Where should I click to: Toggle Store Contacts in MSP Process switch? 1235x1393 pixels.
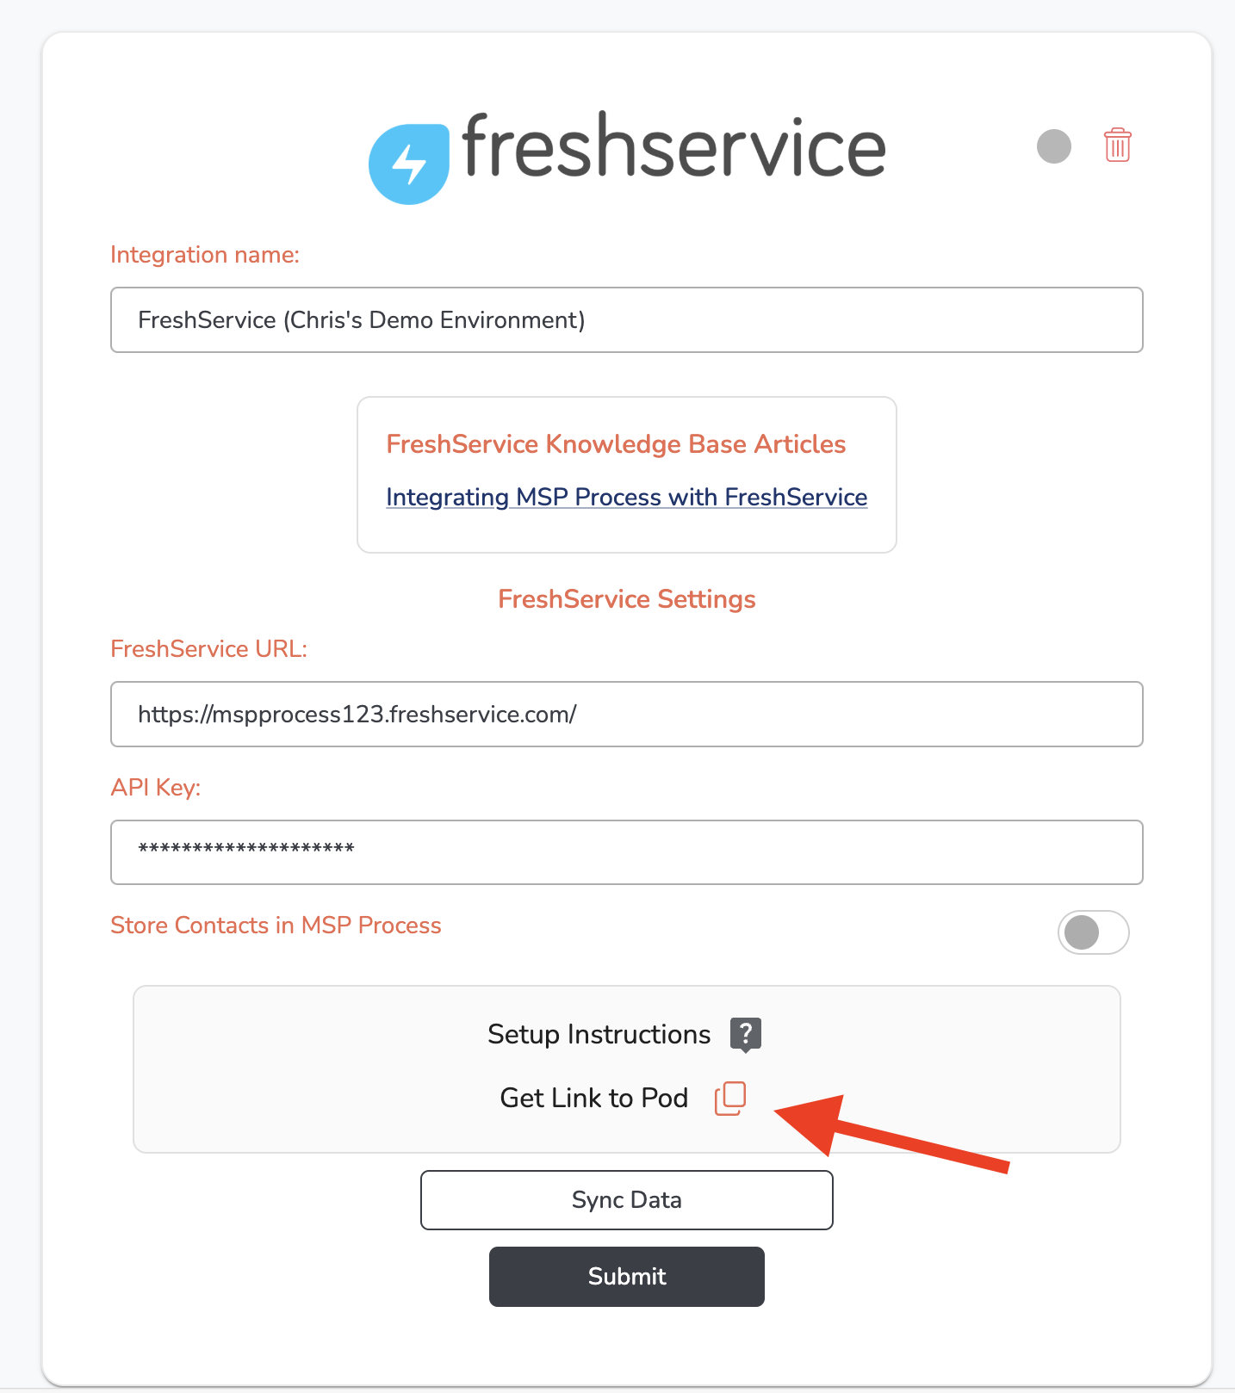tap(1092, 932)
